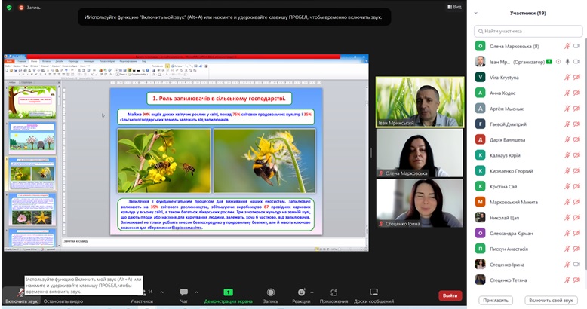Viewport: 587px width, 309px height.
Task: Click participant name Гаевой Дмитрий
Action: (x=508, y=124)
